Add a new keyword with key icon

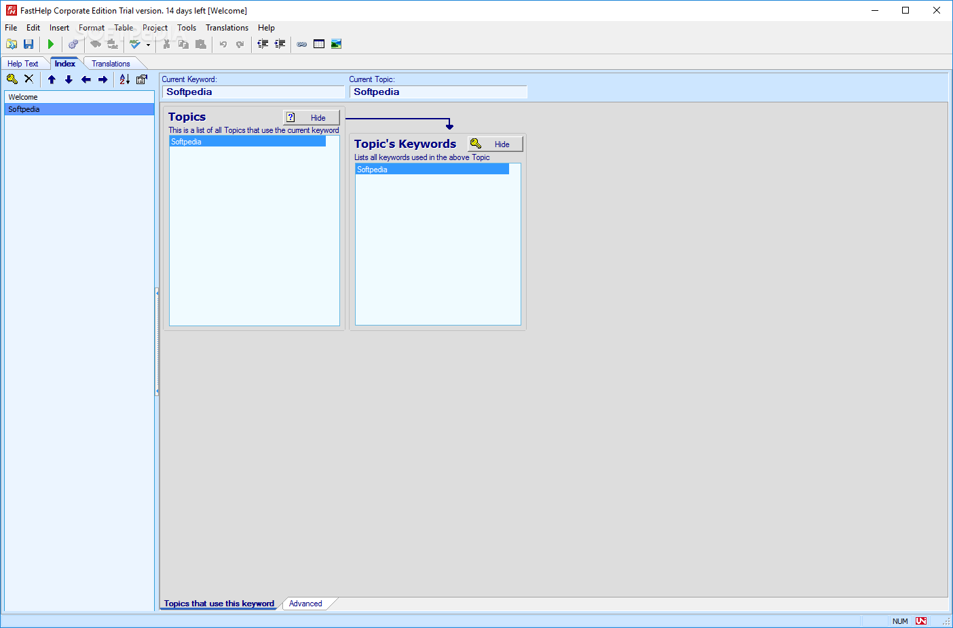12,79
